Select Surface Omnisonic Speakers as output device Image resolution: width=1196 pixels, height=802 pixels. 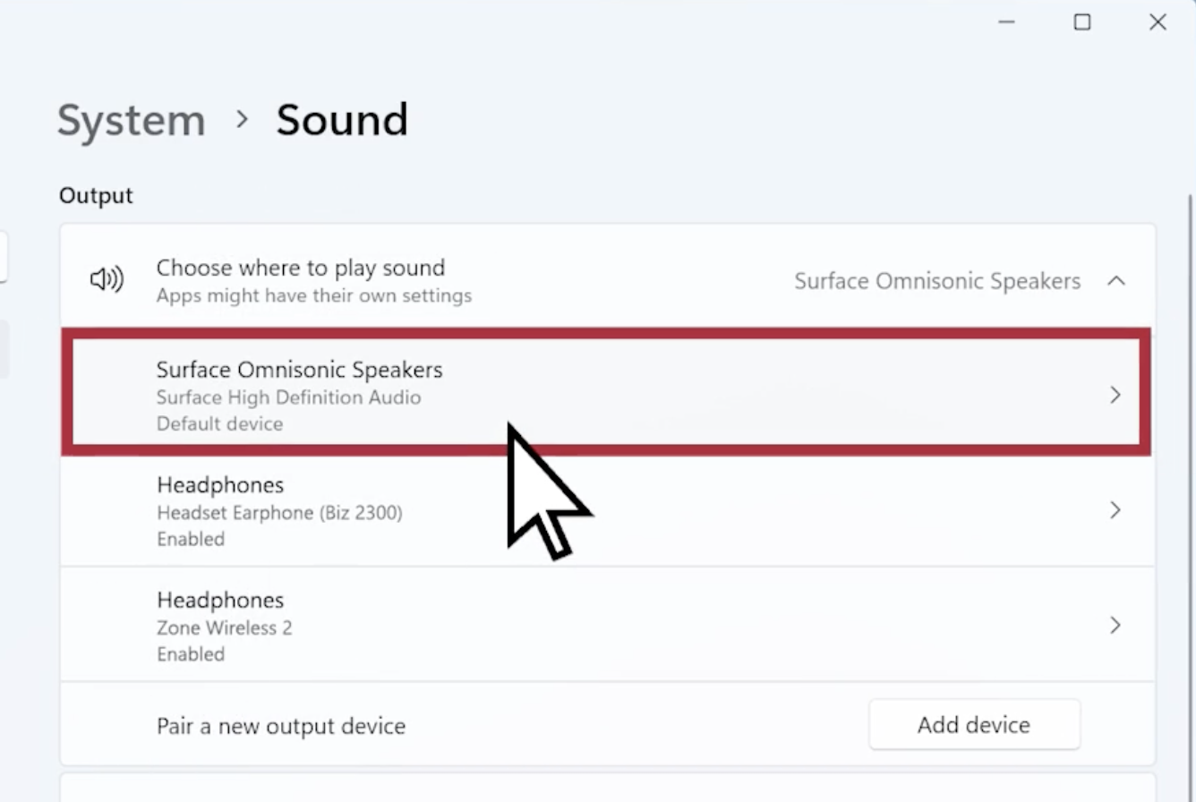(606, 394)
